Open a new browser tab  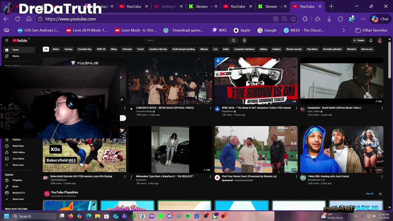click(331, 6)
